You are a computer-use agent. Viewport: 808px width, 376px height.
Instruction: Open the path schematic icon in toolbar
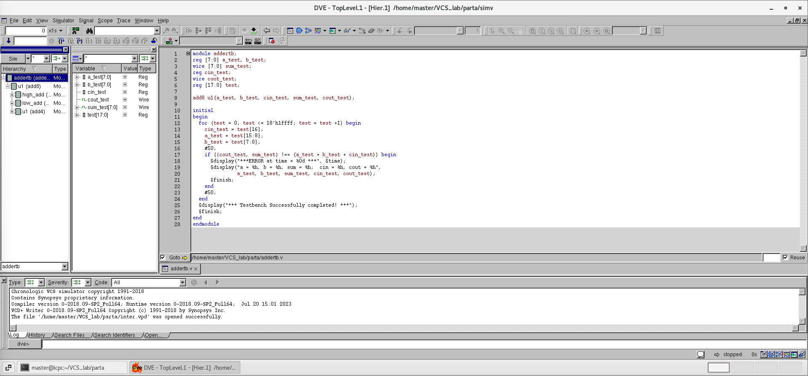pos(309,31)
